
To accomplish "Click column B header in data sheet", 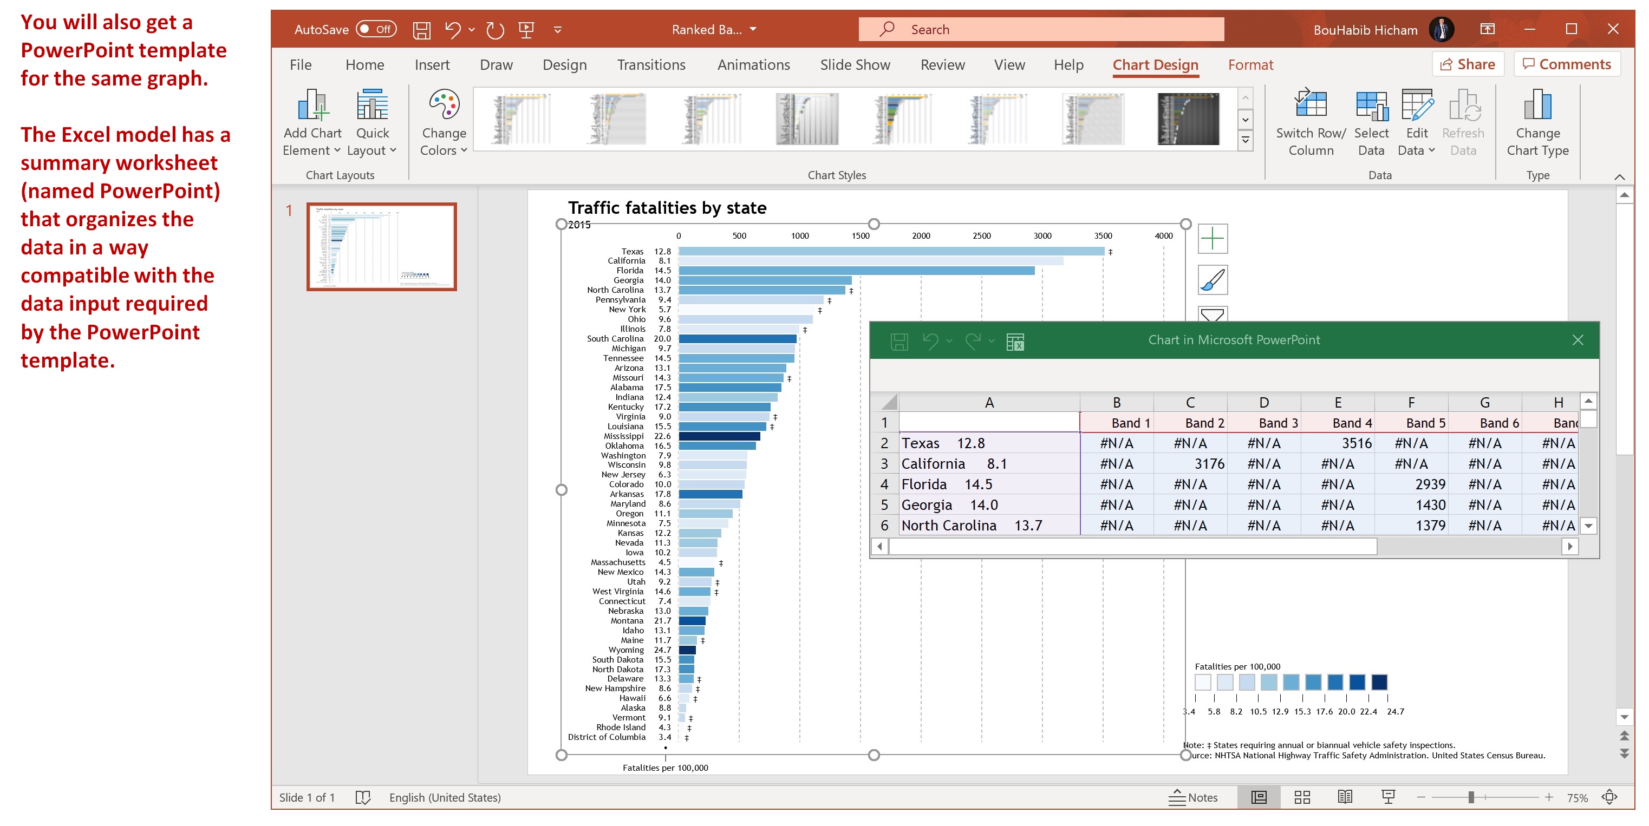I will click(x=1117, y=402).
